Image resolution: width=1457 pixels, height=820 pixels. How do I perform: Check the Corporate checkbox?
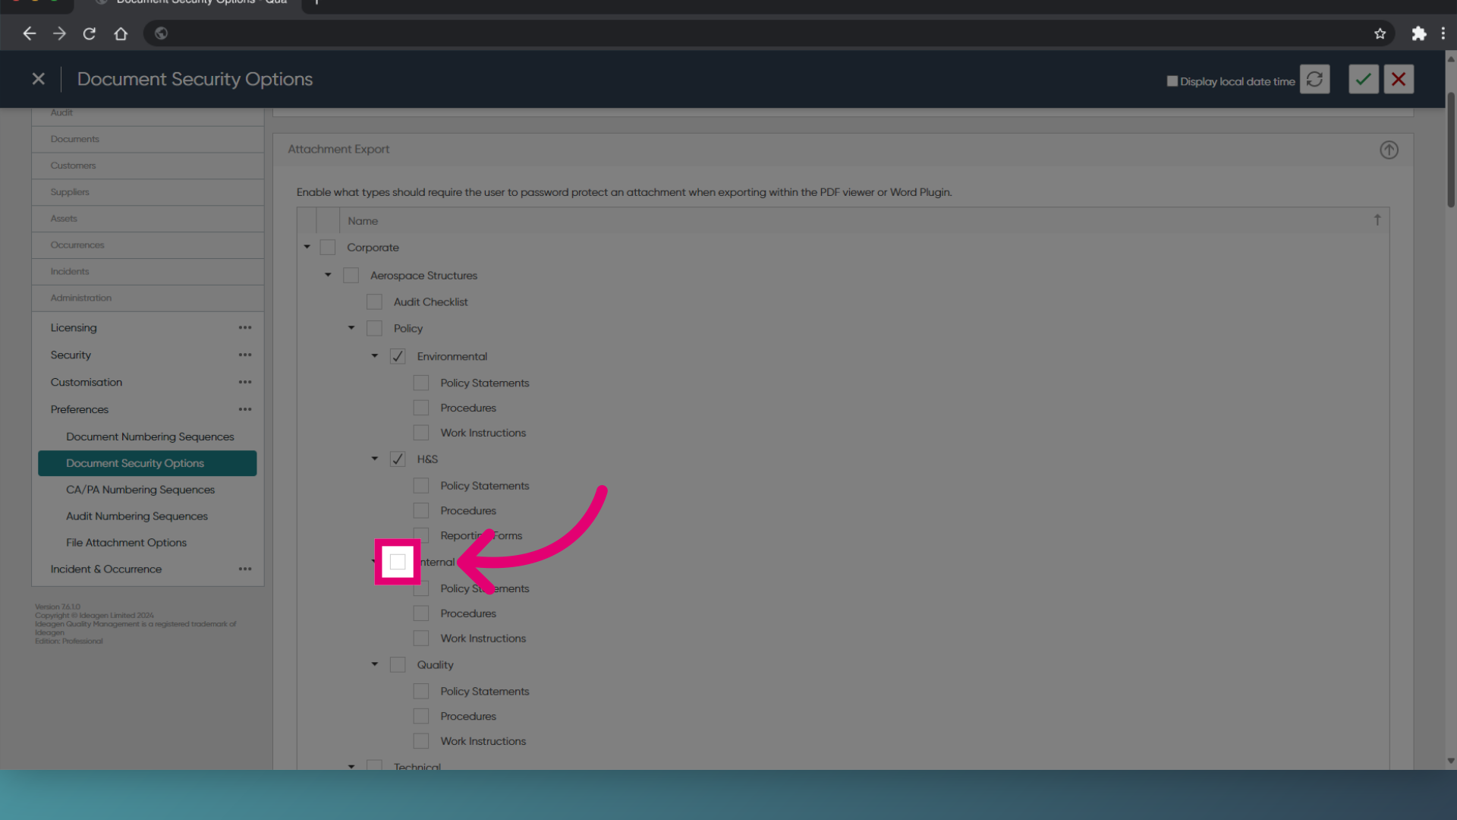pos(328,248)
